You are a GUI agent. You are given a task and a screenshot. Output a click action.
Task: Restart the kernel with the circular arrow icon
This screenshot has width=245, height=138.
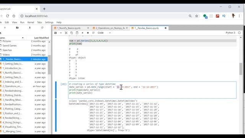93,33
